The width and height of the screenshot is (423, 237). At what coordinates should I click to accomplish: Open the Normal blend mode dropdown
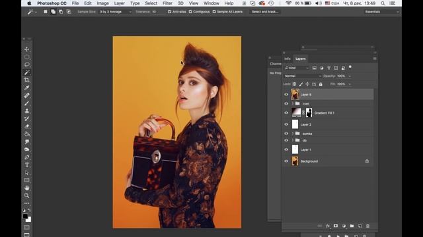click(303, 76)
